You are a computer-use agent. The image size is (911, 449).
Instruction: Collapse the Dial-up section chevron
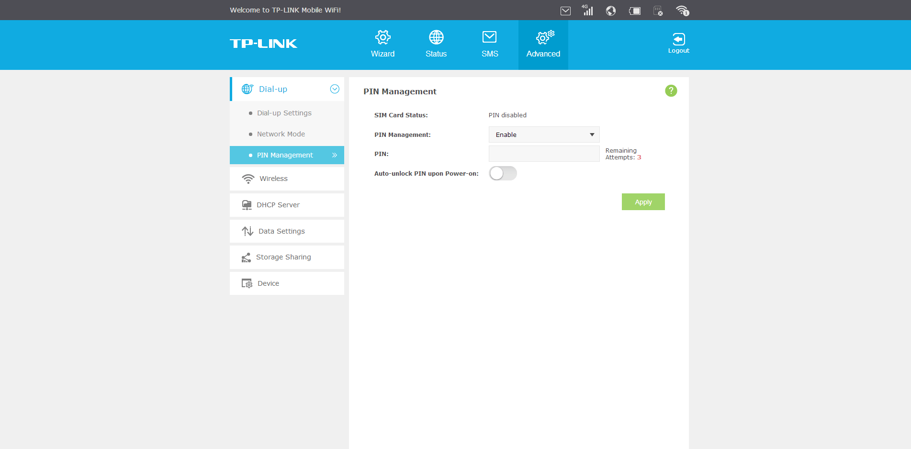pos(335,89)
